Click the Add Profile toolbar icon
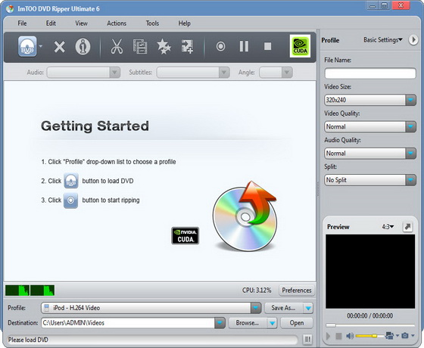 click(187, 46)
